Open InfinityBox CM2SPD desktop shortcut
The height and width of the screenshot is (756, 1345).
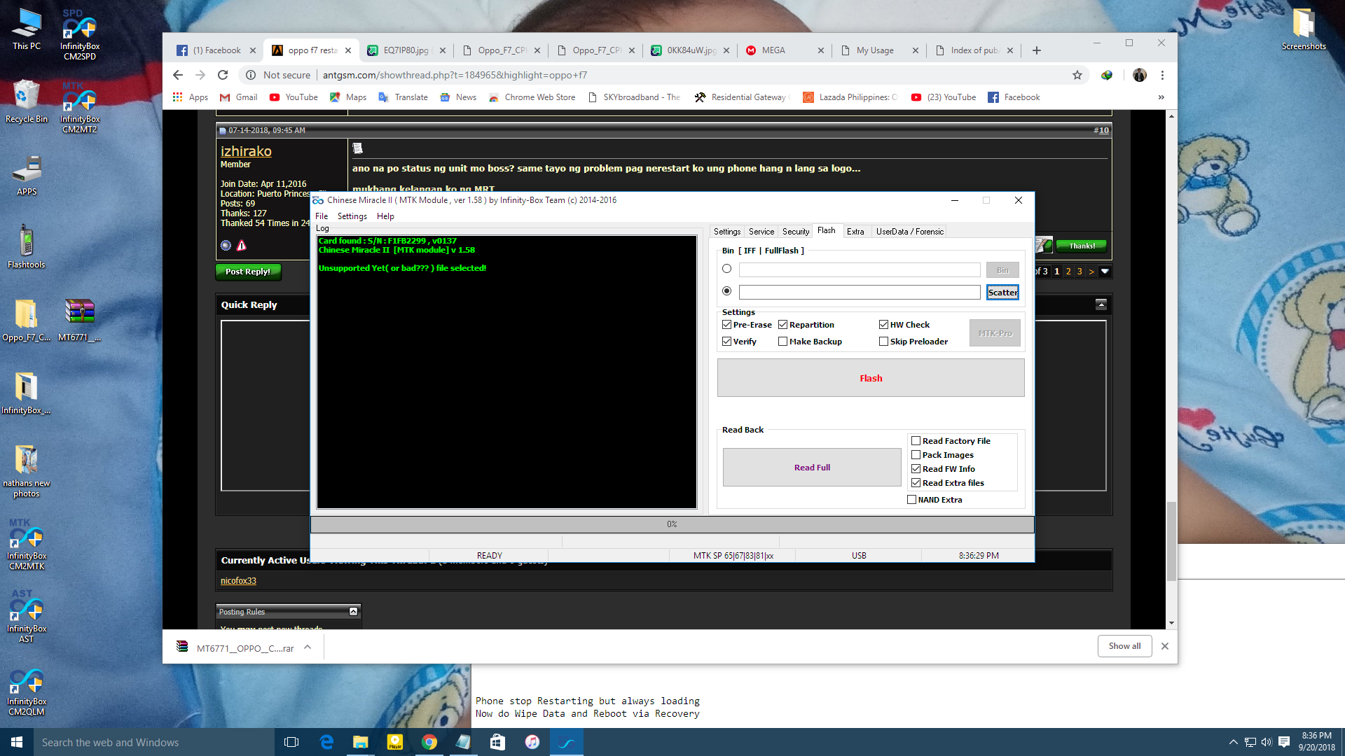(80, 35)
